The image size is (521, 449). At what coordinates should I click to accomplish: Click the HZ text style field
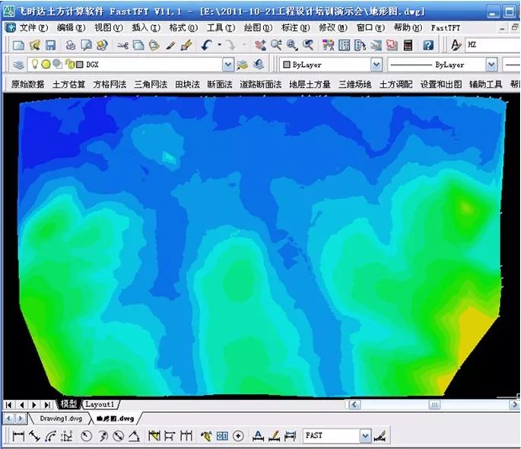coord(493,45)
